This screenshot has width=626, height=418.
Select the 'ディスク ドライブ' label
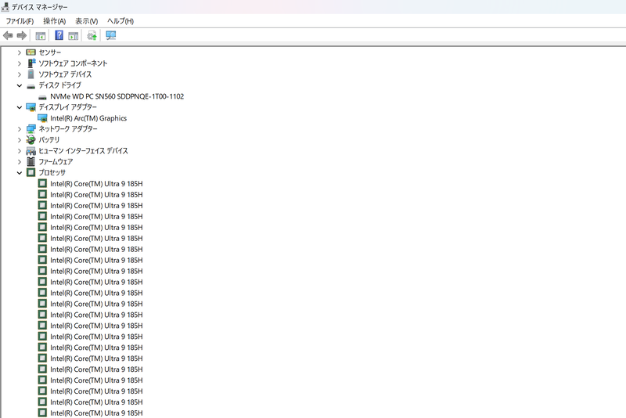coord(60,85)
